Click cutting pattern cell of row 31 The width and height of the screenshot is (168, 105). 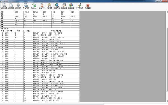tap(56, 96)
